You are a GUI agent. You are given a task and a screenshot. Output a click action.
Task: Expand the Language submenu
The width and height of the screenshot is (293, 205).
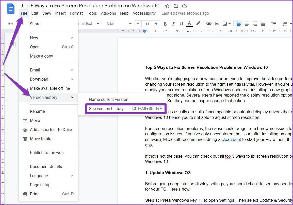48,176
